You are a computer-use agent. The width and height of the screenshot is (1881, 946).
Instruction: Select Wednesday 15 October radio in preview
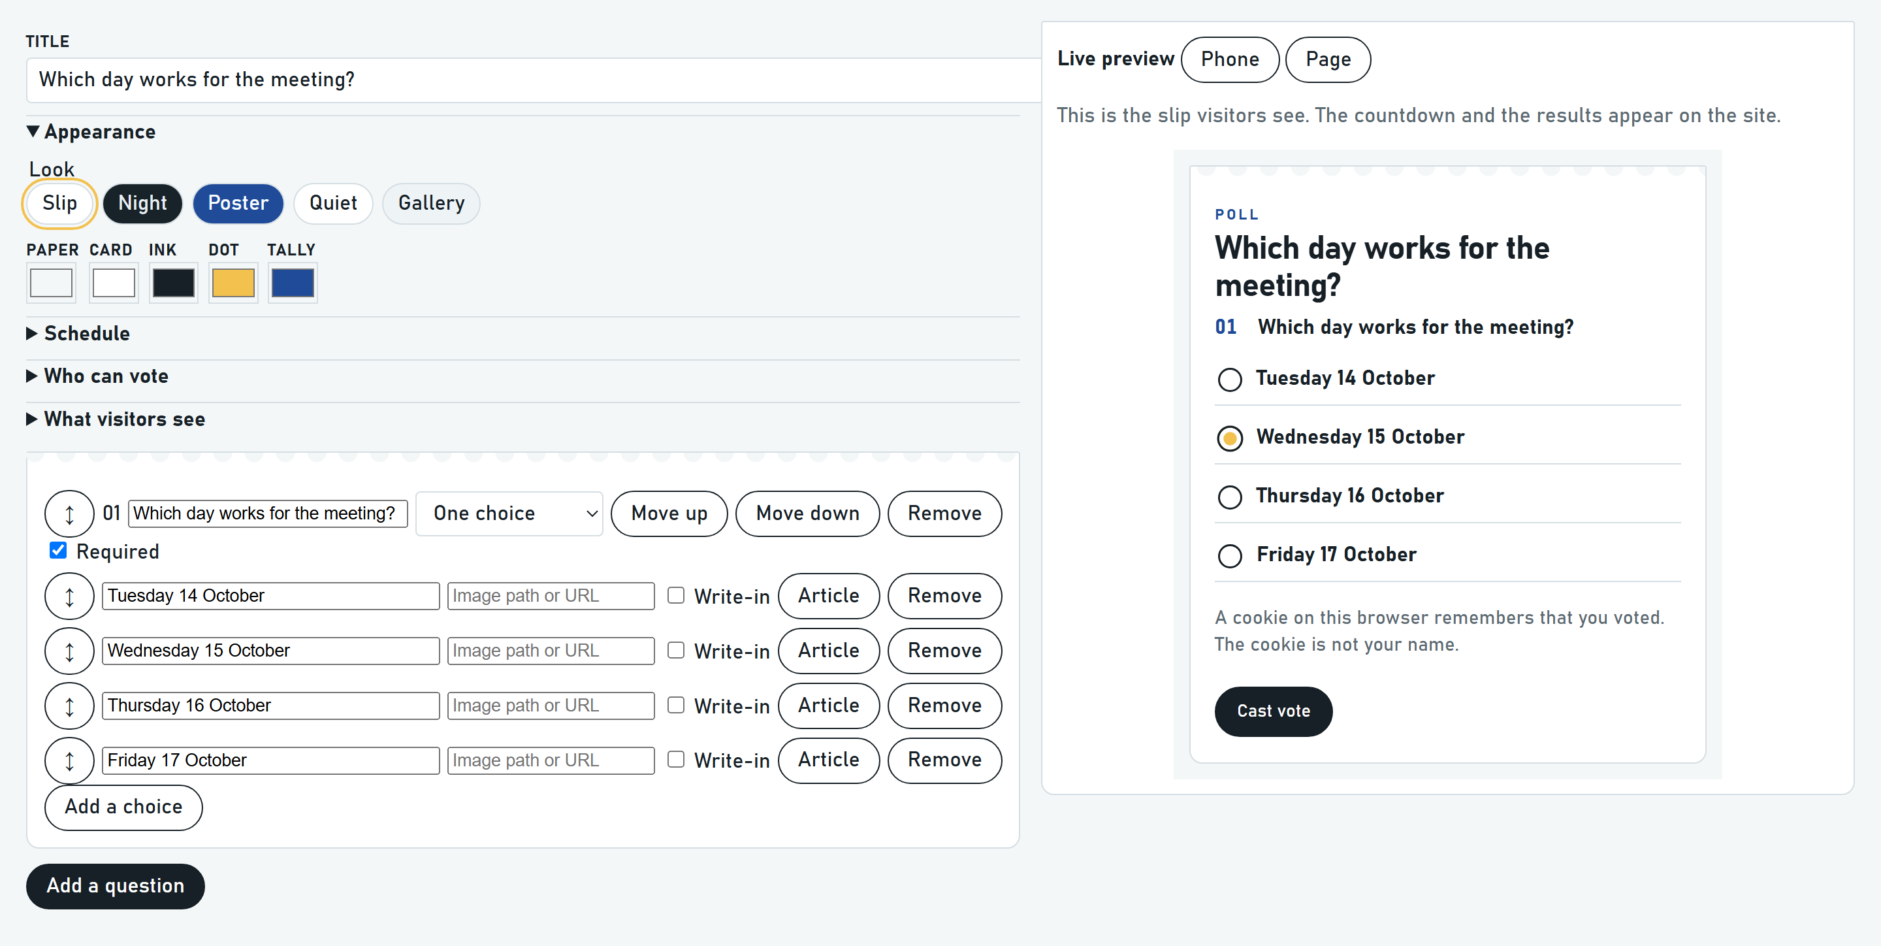(1230, 438)
